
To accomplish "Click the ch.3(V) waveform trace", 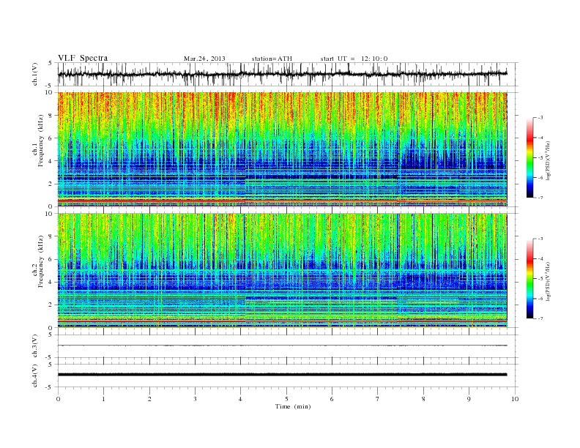I will coord(282,346).
